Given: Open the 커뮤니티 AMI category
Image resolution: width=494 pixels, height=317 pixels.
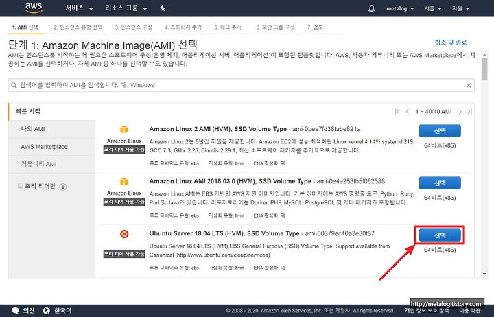Looking at the screenshot, I should pyautogui.click(x=51, y=164).
